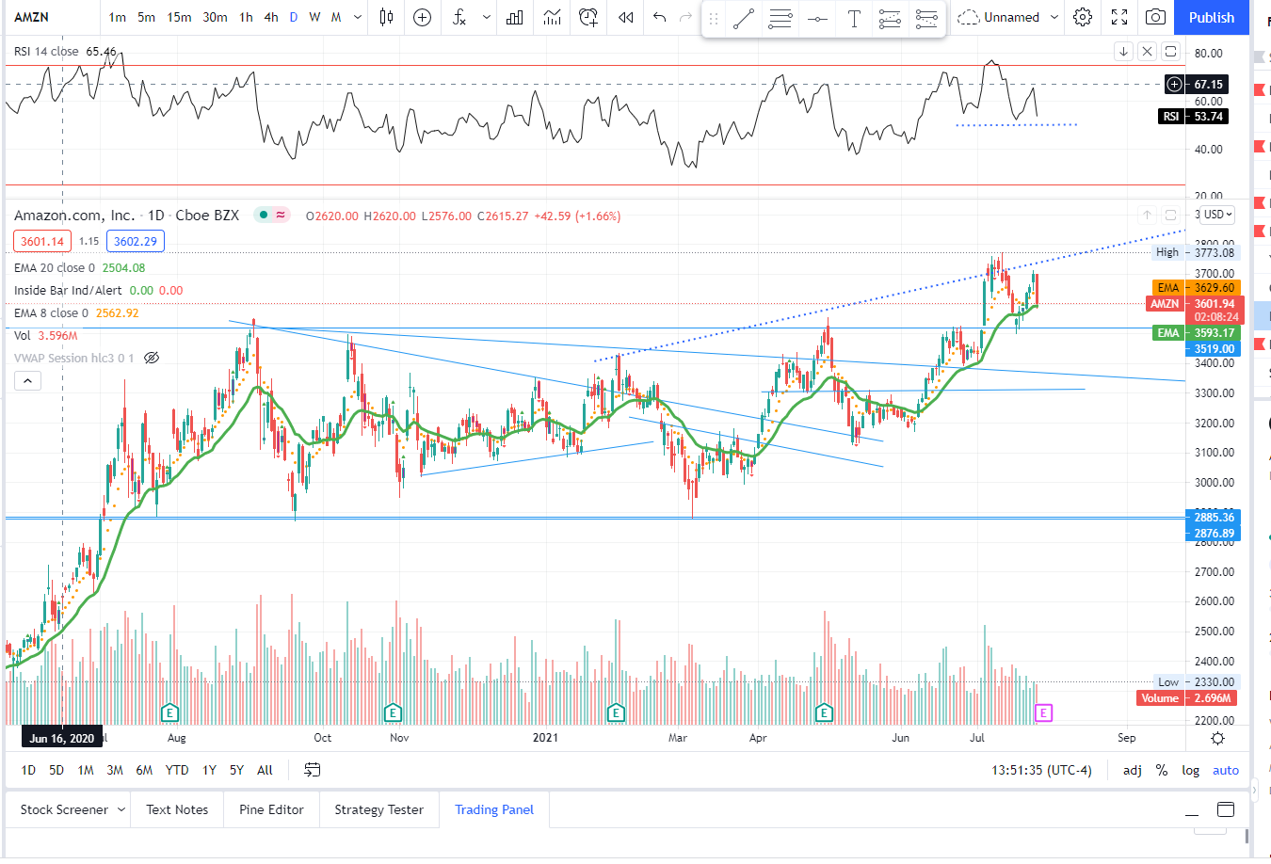
Task: Switch to 1h timeframe
Action: coord(246,17)
